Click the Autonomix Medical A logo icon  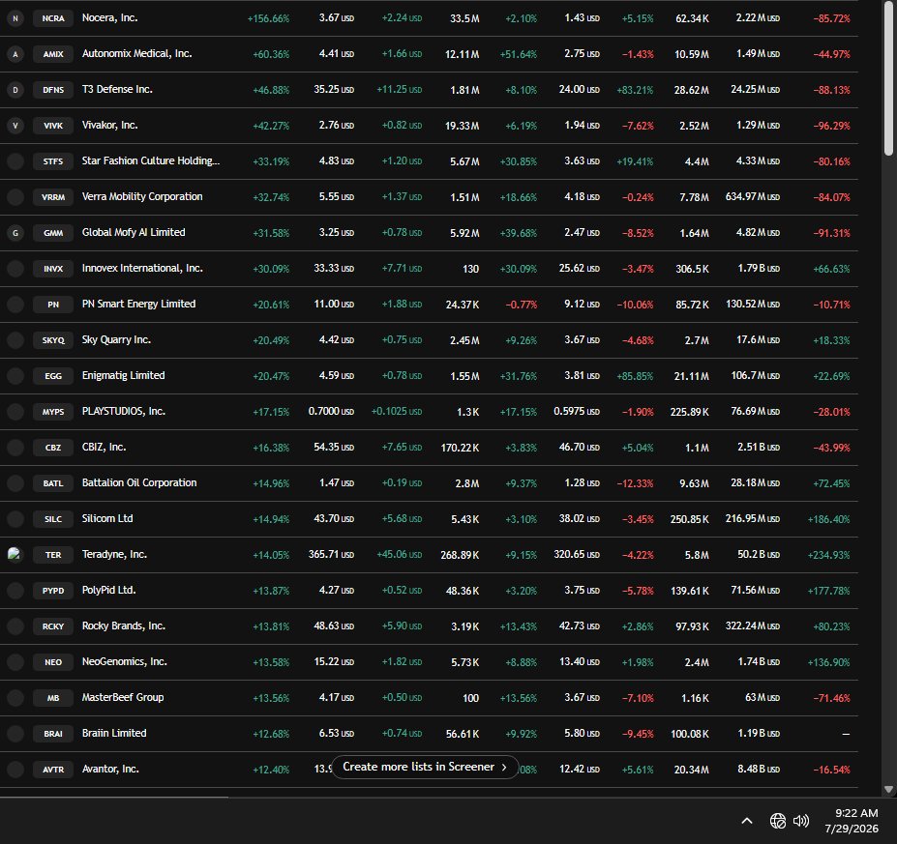point(15,54)
